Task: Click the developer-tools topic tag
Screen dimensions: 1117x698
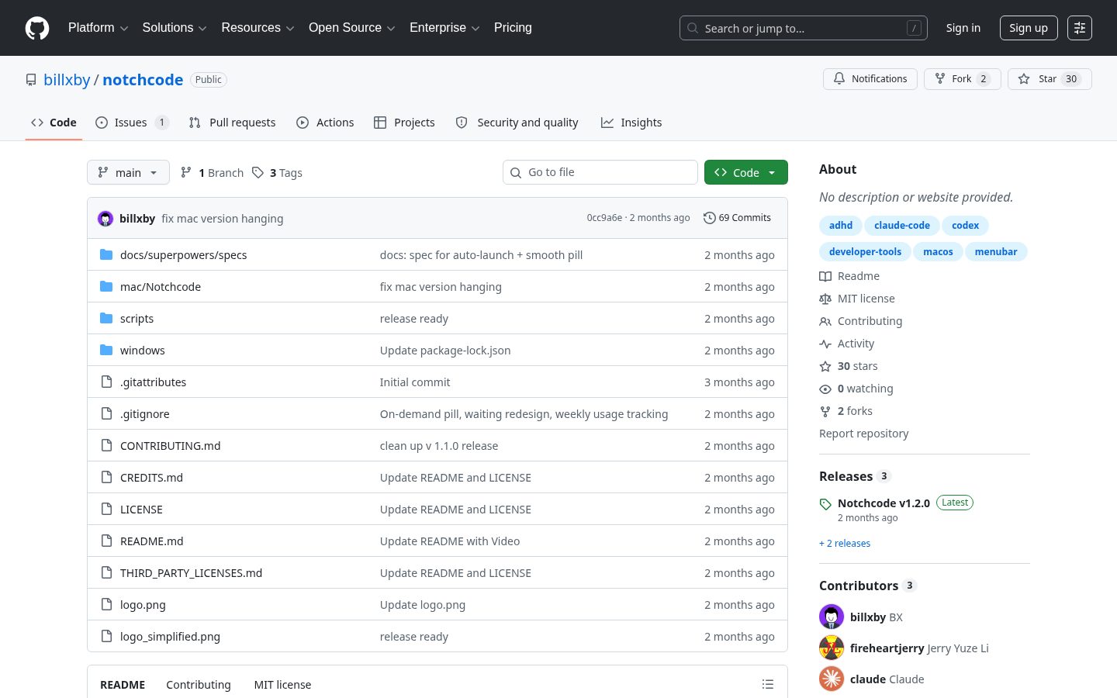Action: point(865,252)
